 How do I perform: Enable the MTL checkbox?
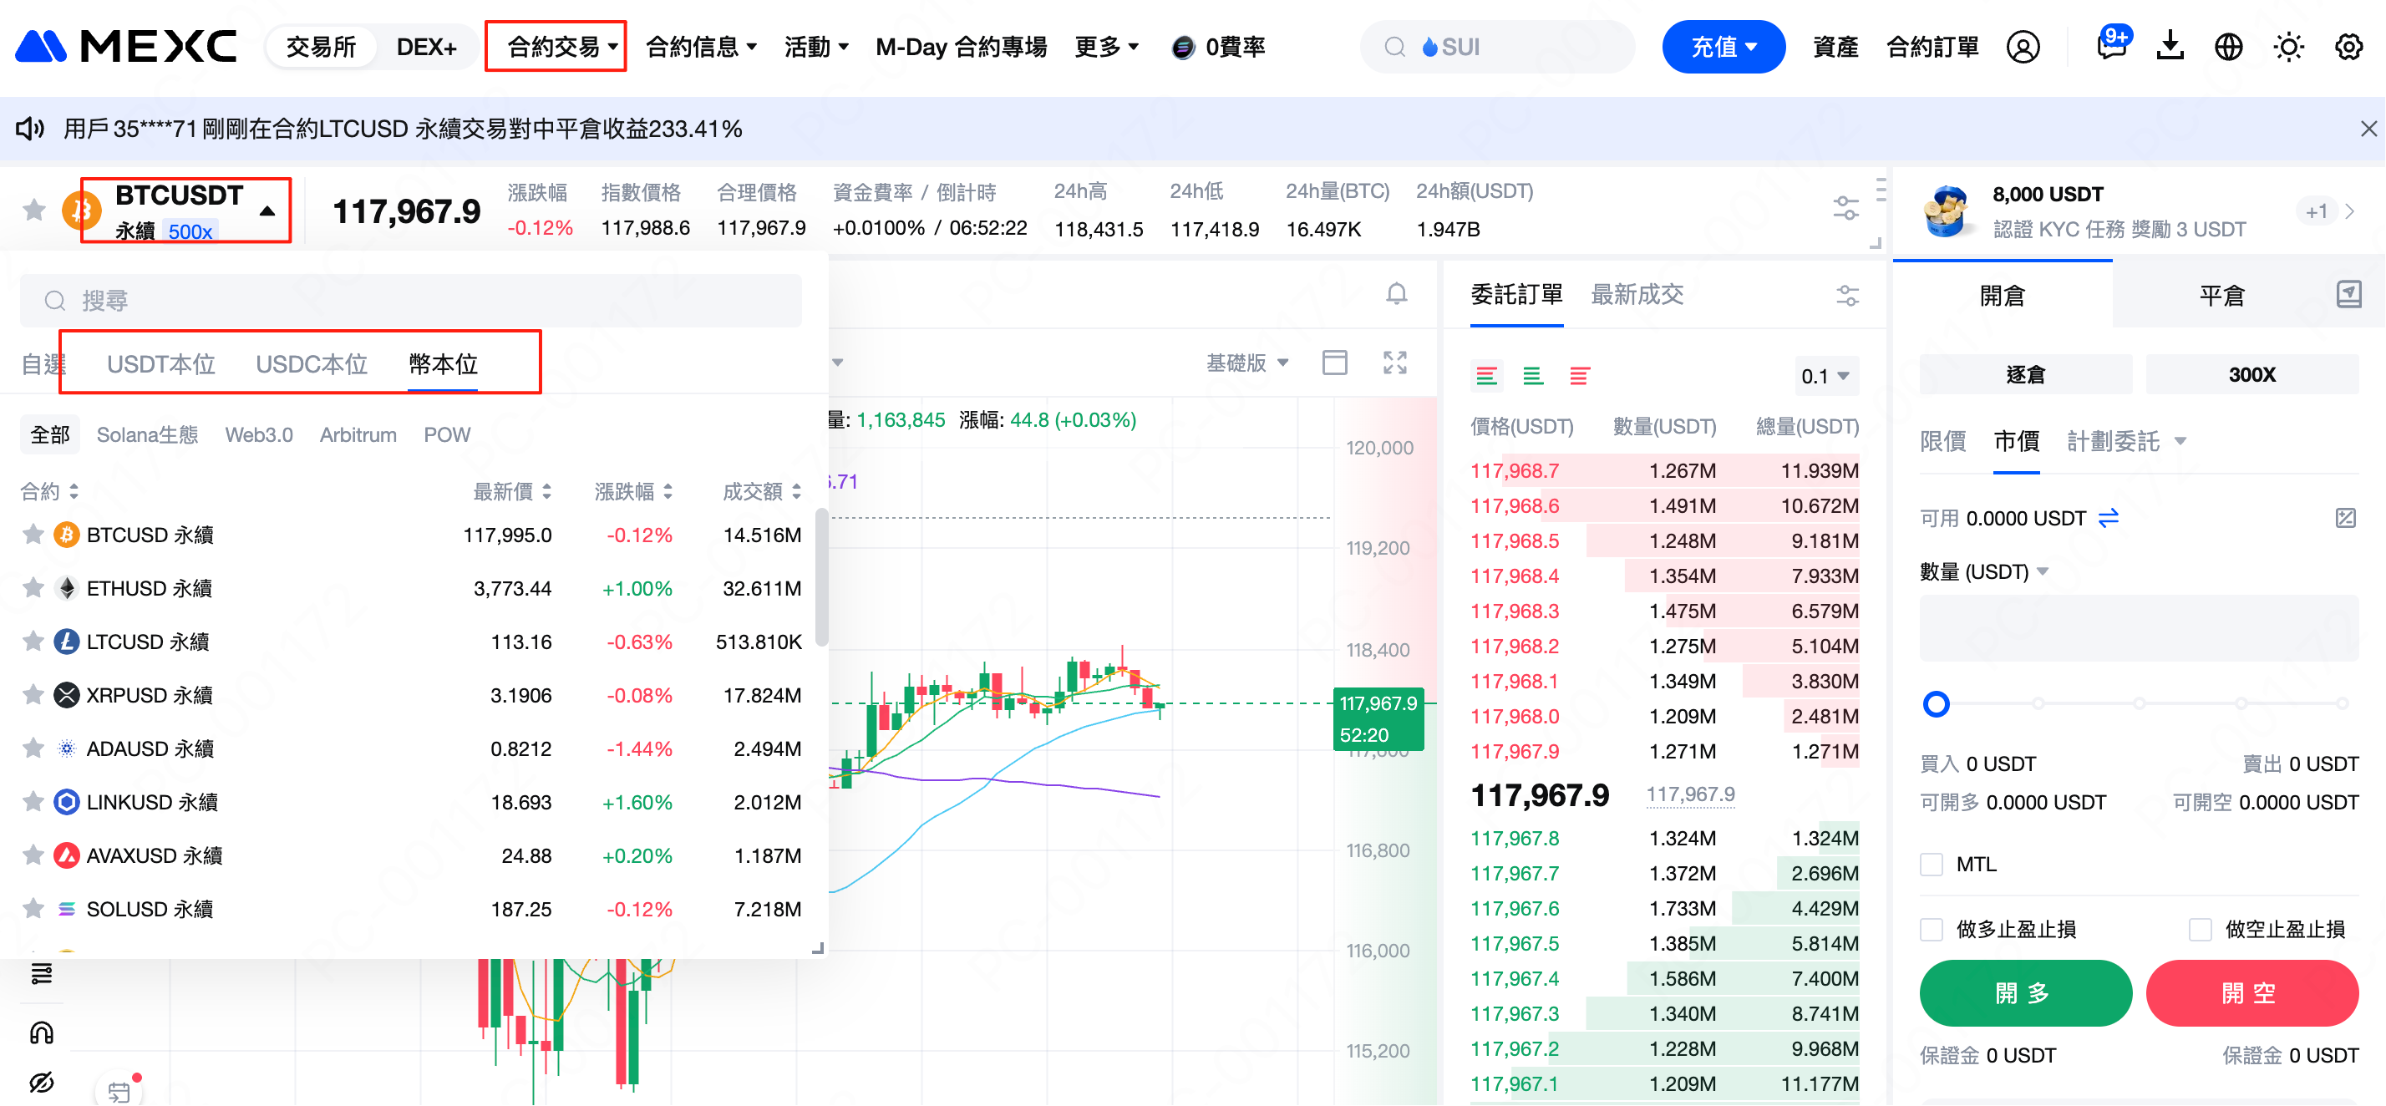[1932, 865]
